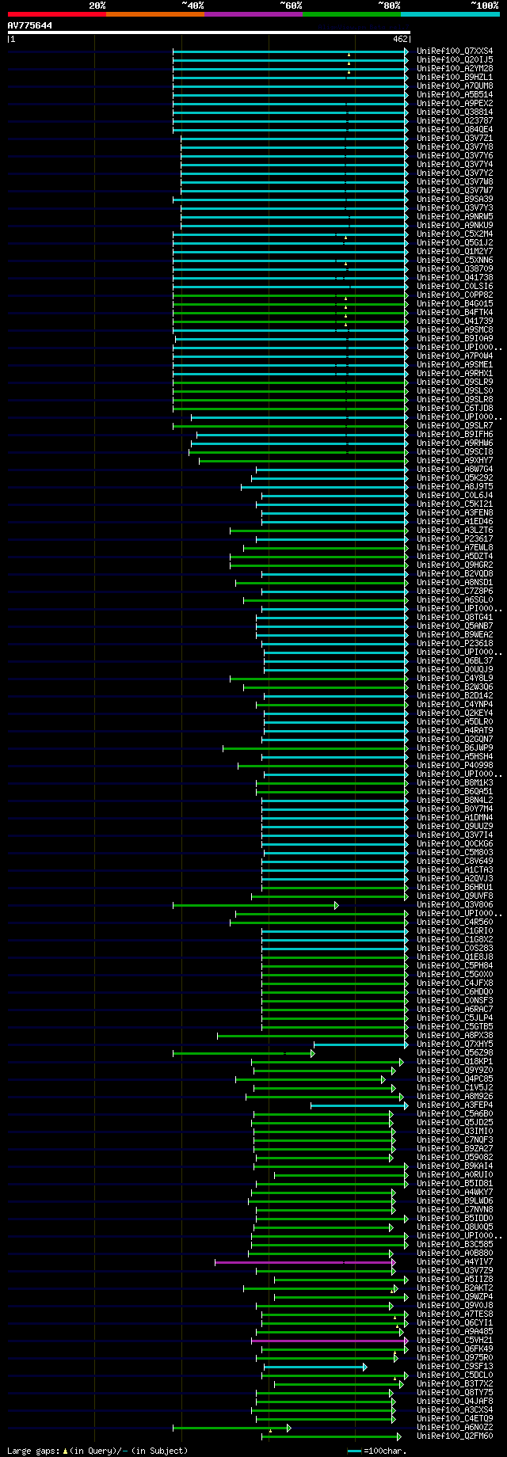
Task: Select subject label UniRef100_A4WKY7
Action: (455, 1192)
